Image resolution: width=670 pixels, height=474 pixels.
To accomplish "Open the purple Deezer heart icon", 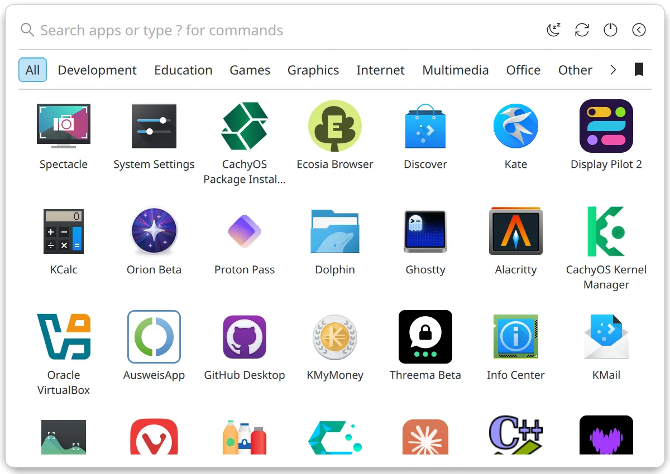I will coord(606,436).
